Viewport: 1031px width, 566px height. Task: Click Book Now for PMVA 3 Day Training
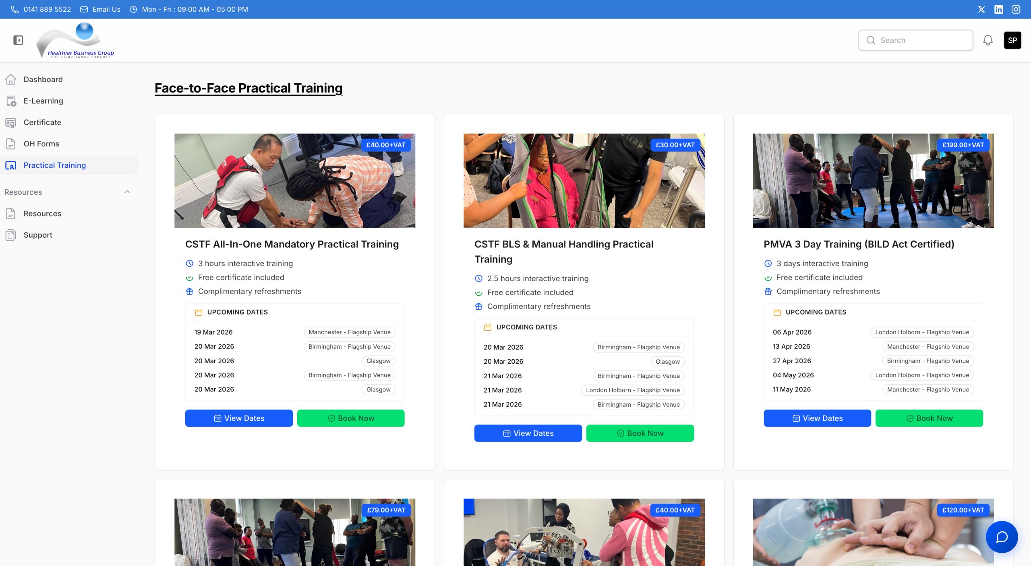click(x=929, y=418)
